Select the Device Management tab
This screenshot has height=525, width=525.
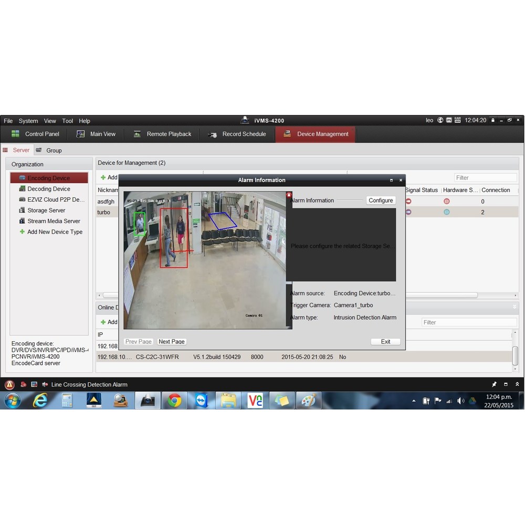click(x=316, y=134)
